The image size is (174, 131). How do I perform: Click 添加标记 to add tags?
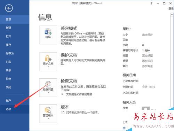coord(148,61)
